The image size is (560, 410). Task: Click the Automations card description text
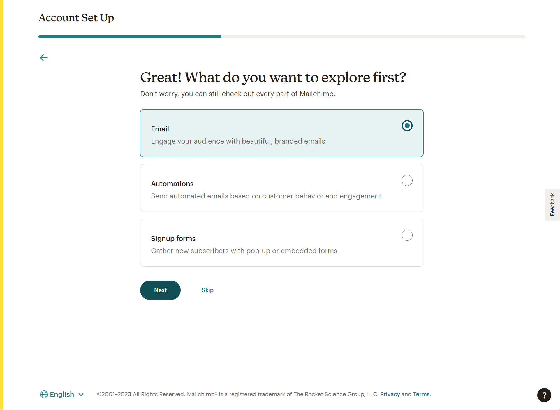[266, 196]
